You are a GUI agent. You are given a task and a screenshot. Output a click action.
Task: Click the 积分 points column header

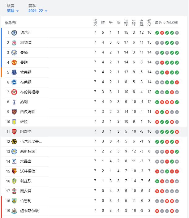point(149,23)
